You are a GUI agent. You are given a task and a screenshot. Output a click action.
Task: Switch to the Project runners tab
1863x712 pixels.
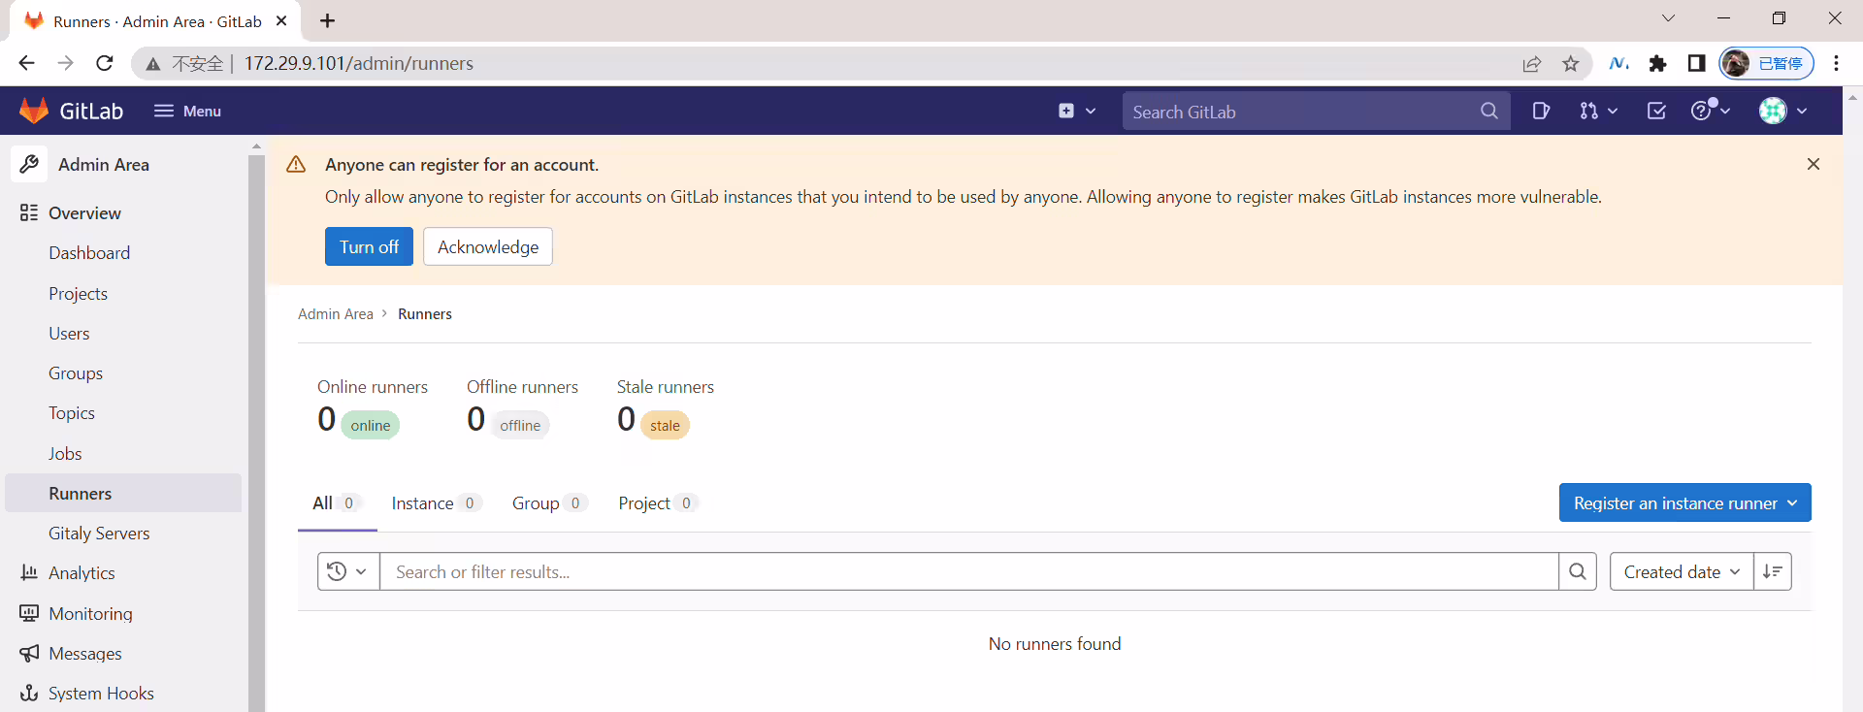[657, 502]
